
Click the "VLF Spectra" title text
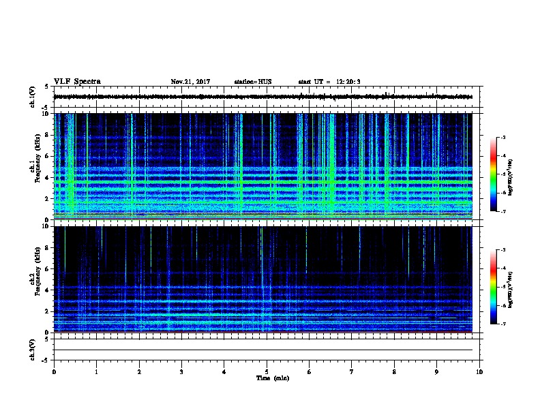tap(77, 82)
